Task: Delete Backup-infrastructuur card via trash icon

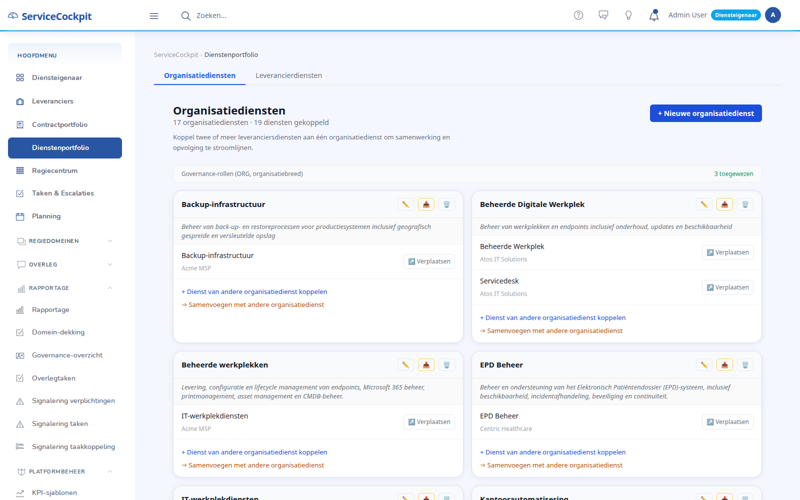Action: (446, 204)
